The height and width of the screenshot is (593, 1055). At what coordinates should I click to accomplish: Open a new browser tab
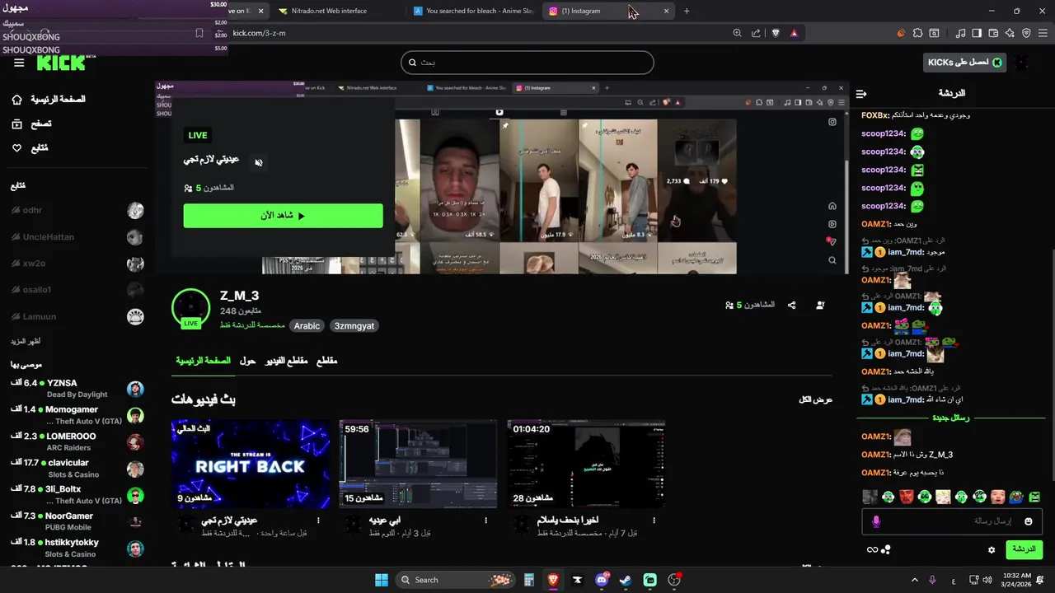(687, 11)
